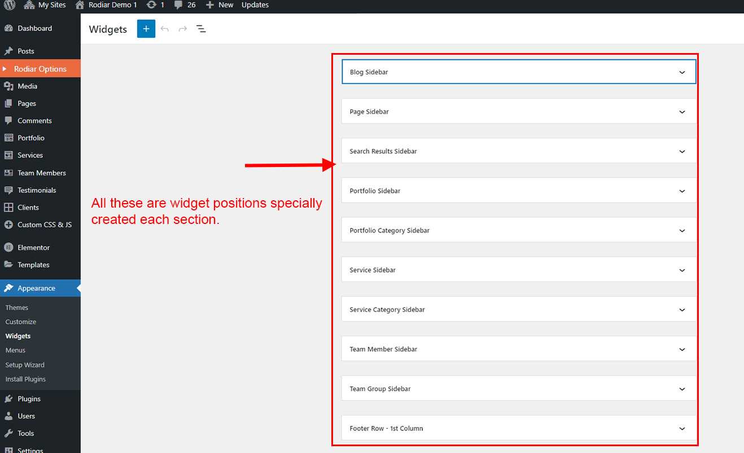Open the Customize submenu link

pyautogui.click(x=21, y=322)
